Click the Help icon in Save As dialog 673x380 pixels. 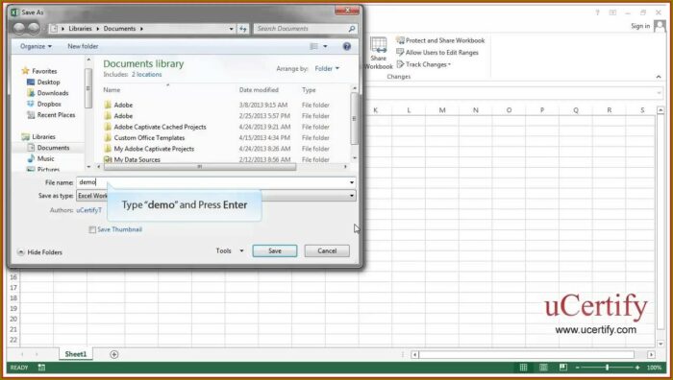click(x=347, y=46)
